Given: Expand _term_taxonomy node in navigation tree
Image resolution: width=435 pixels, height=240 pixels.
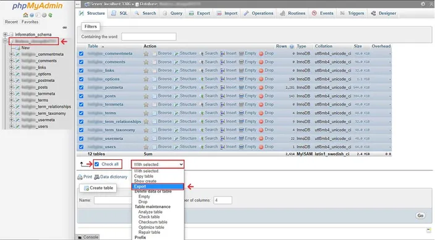Looking at the screenshot, I should pos(11,114).
